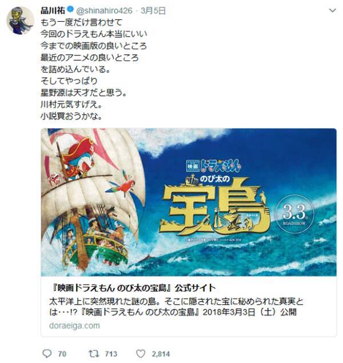Click the retweet arrows icon

tap(94, 353)
